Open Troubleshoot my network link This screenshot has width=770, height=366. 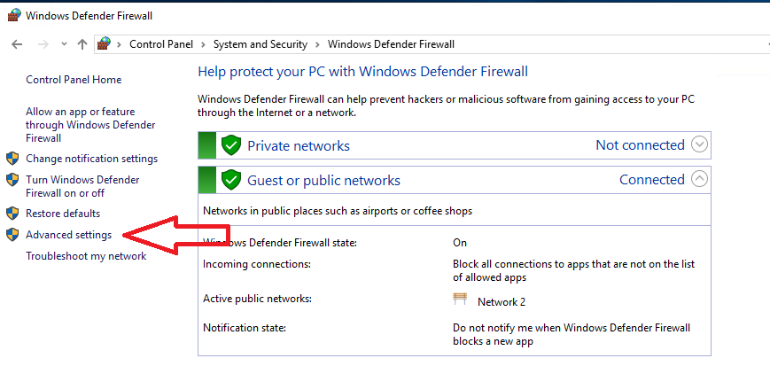click(86, 256)
